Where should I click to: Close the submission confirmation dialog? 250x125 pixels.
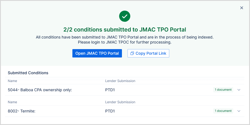(242, 8)
